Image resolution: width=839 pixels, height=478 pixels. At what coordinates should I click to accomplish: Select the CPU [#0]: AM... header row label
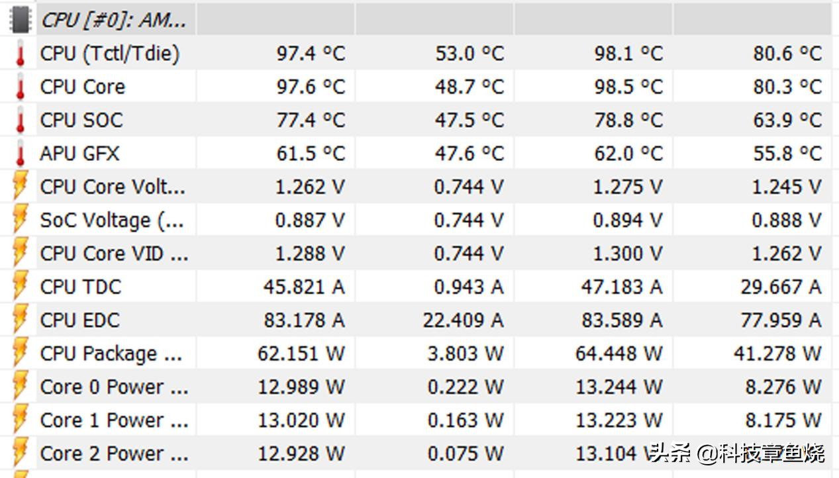click(113, 20)
